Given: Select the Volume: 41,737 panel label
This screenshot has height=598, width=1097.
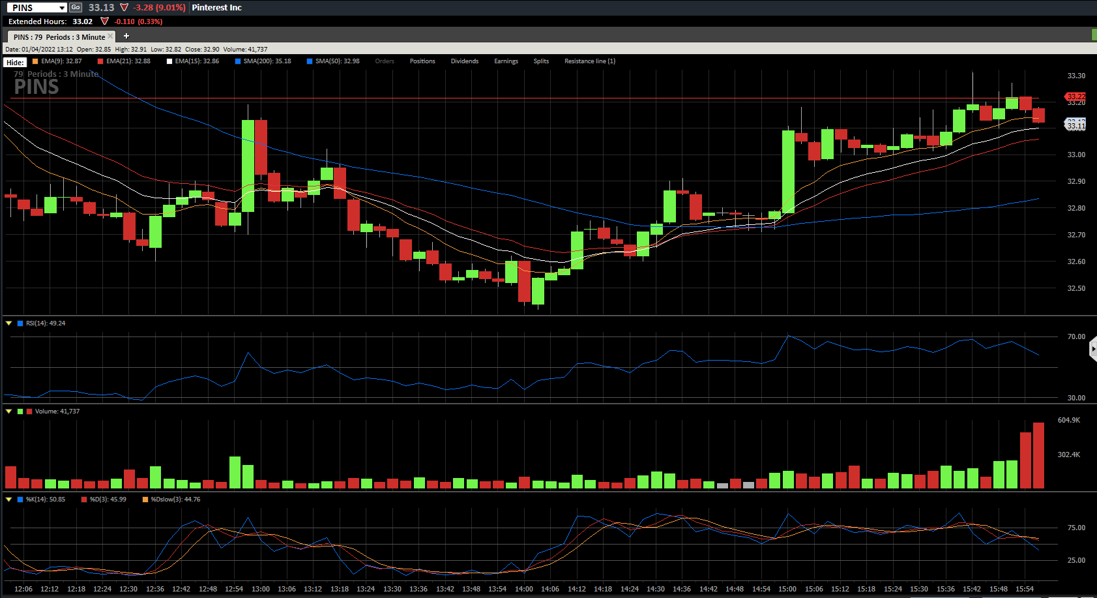Looking at the screenshot, I should 57,411.
